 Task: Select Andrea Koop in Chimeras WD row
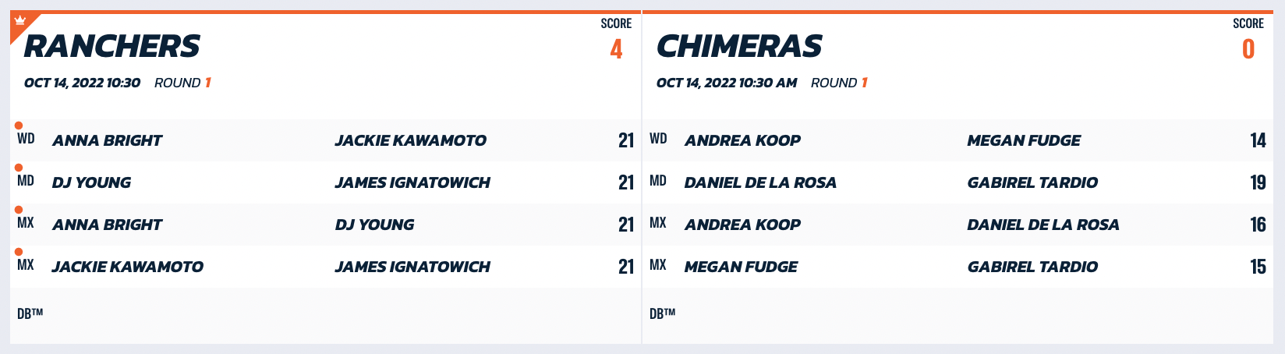(742, 140)
